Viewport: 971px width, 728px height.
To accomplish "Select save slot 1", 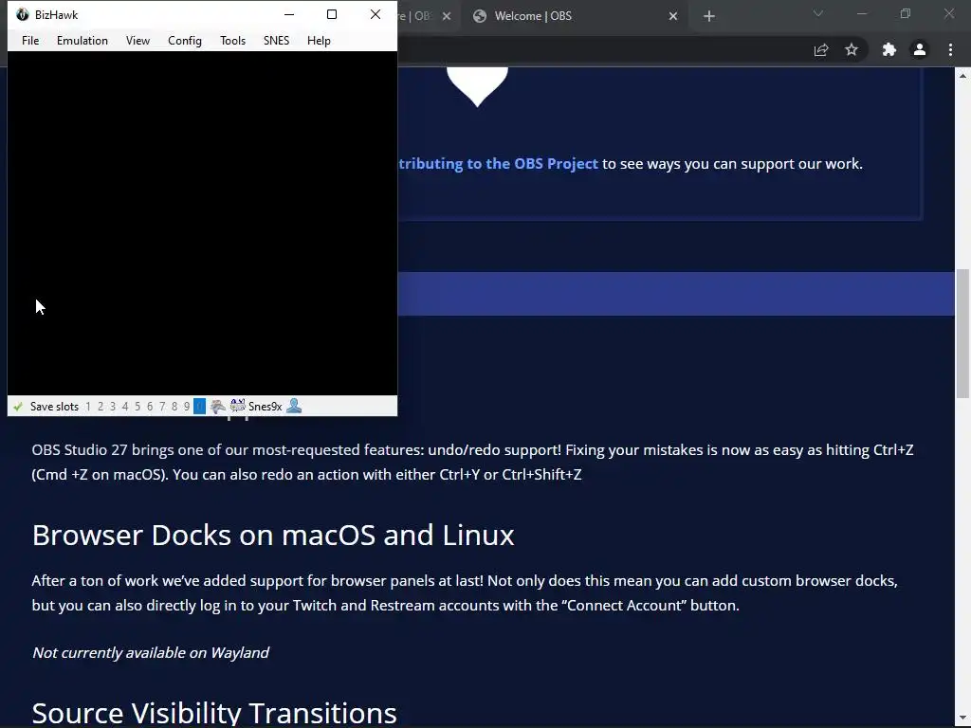I will 88,407.
